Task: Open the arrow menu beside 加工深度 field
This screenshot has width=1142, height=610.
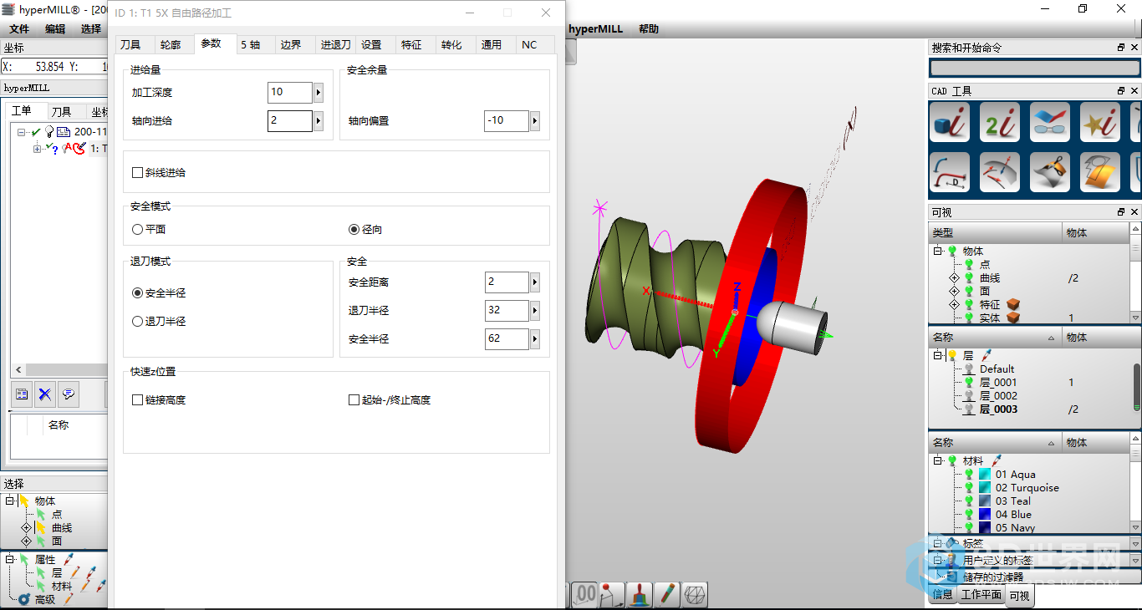Action: [x=318, y=93]
